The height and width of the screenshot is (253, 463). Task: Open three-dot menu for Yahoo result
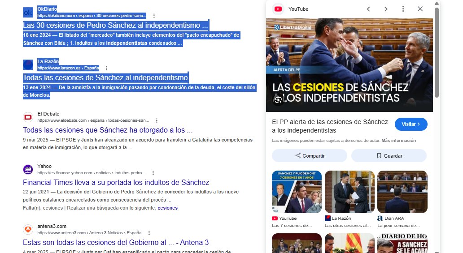153,173
